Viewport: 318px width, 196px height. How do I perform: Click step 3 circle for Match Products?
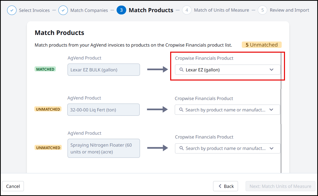pos(121,10)
